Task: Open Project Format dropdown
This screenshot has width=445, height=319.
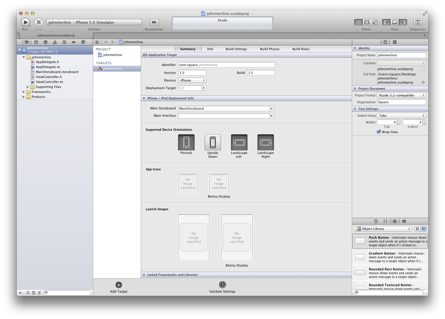Action: click(x=401, y=95)
